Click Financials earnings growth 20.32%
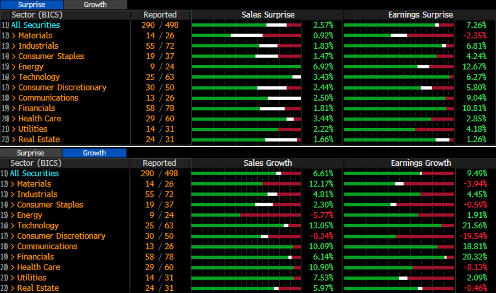The image size is (496, 293). (475, 257)
